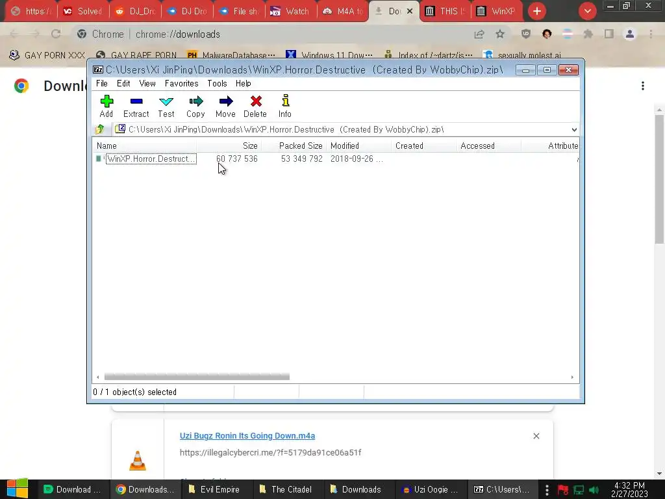Sort by the Accessed column header
The height and width of the screenshot is (499, 665).
coord(488,146)
